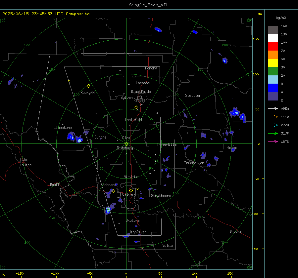Click the yellow diamond marker beside Cochrane
The width and height of the screenshot is (298, 278).
[113, 191]
